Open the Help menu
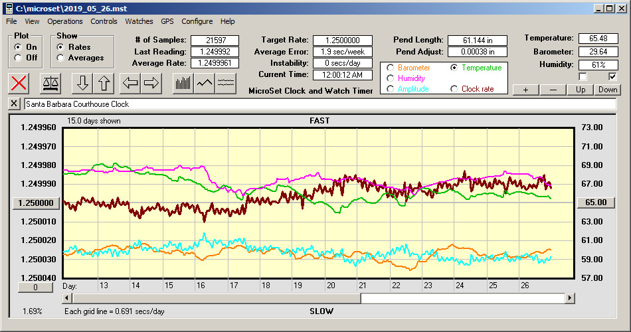Image resolution: width=631 pixels, height=332 pixels. (227, 21)
